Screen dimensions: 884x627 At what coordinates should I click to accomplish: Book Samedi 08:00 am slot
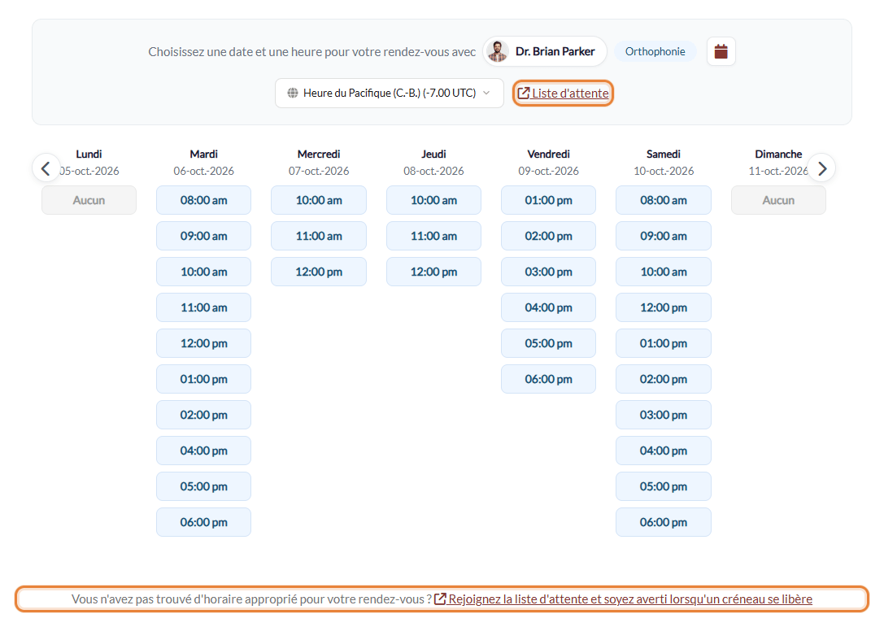(x=664, y=200)
